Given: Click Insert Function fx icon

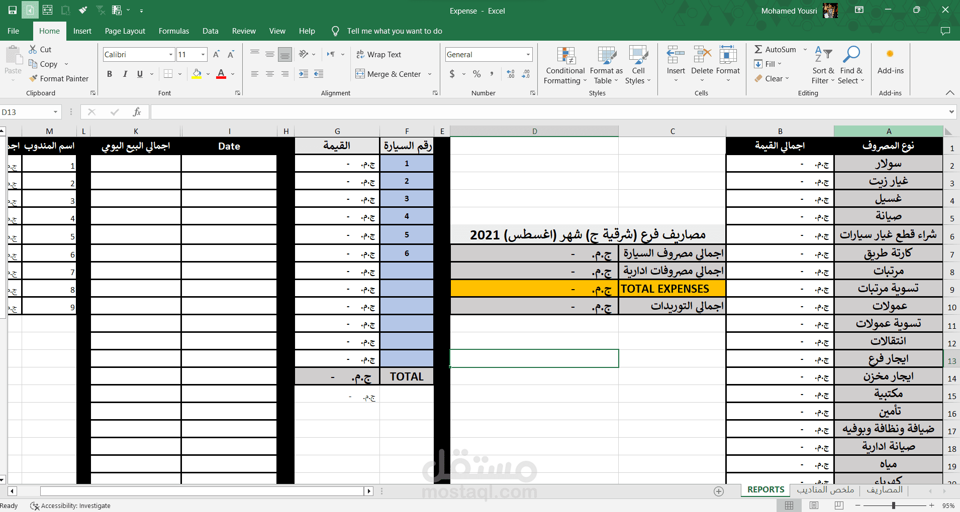Looking at the screenshot, I should click(137, 112).
